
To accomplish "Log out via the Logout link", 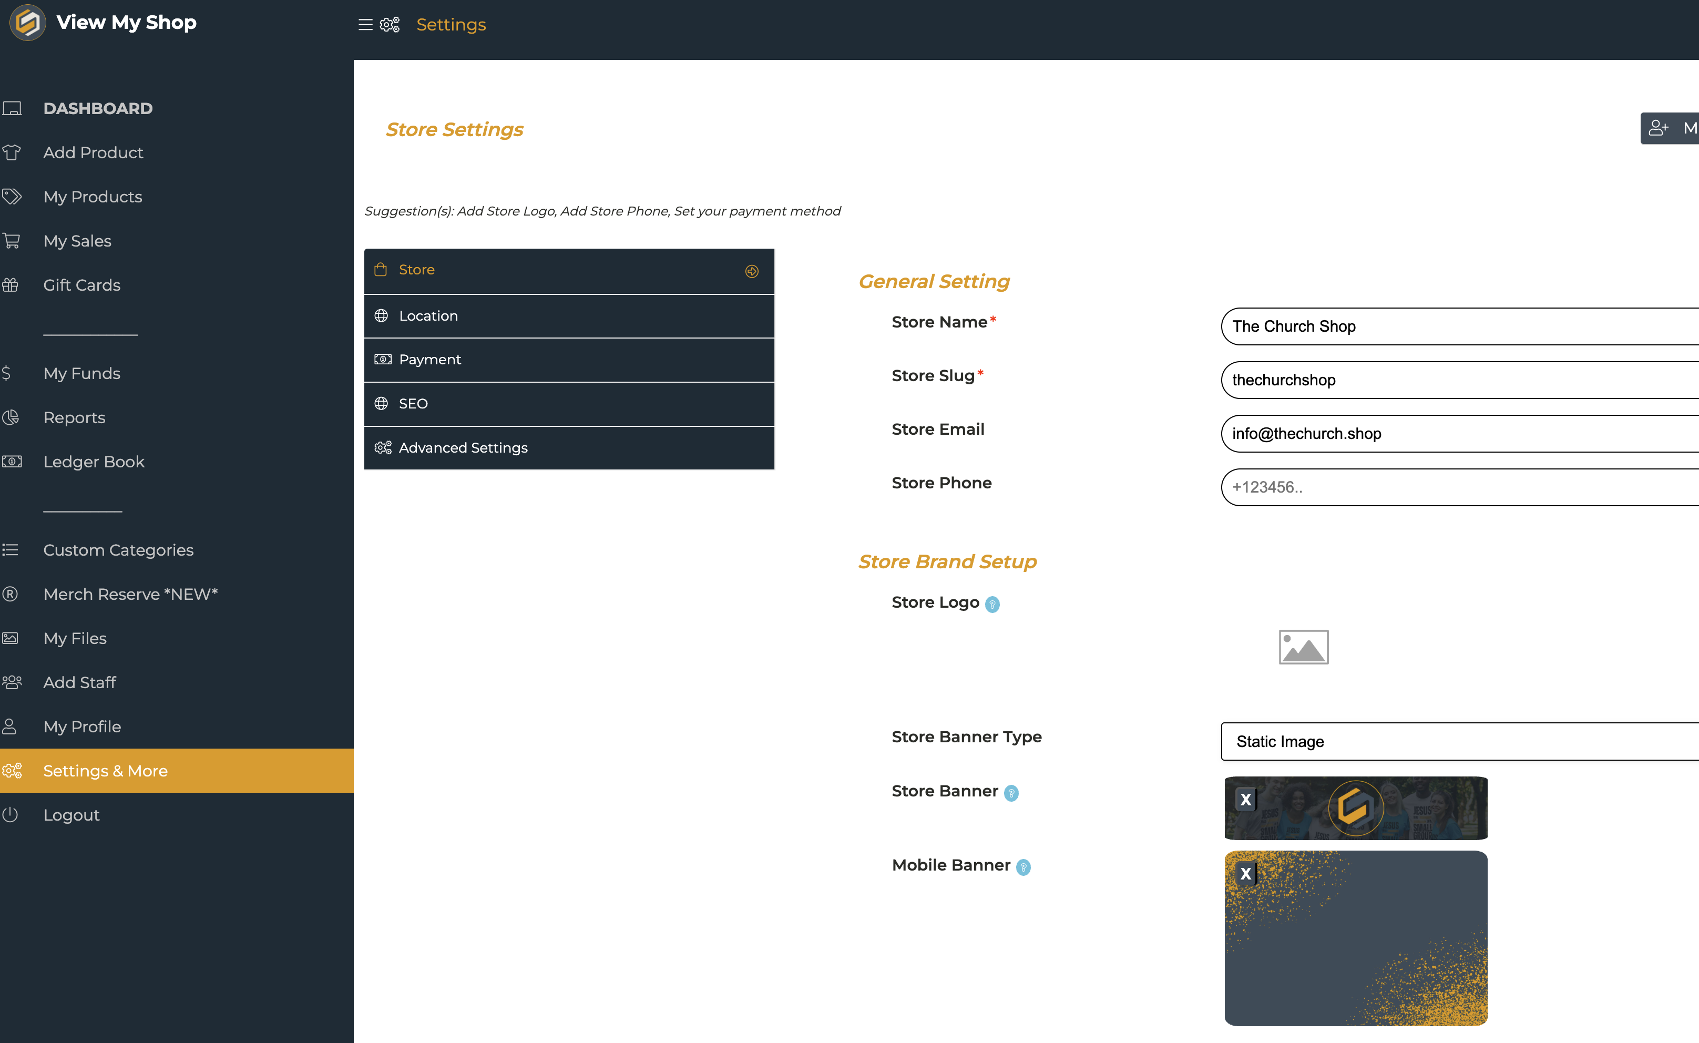I will click(71, 815).
